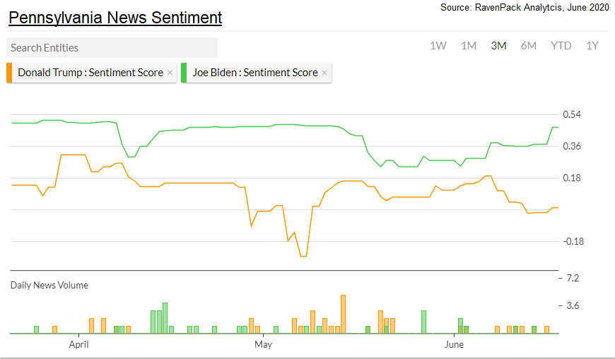Click the Donald Trump : Sentiment Score label
This screenshot has width=615, height=359.
point(90,73)
